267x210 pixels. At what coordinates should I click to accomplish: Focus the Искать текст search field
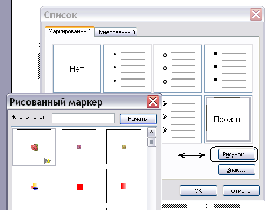[83, 118]
